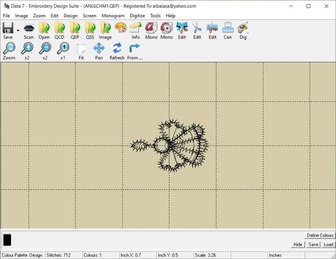Click the 'Inches' units status entry
Viewport: 336px width, 259px height.
[x=275, y=255]
